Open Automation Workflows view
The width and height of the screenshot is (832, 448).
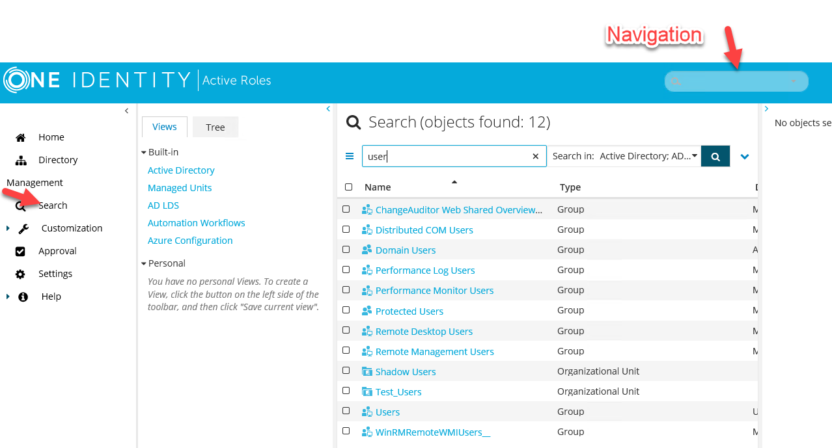coord(197,223)
